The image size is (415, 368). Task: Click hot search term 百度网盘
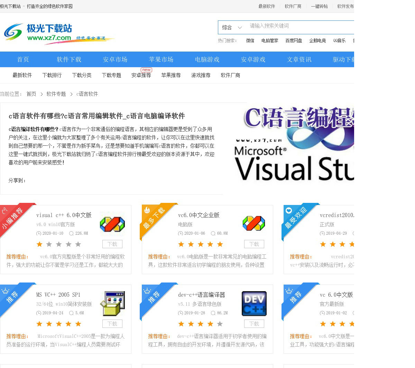[x=294, y=41]
